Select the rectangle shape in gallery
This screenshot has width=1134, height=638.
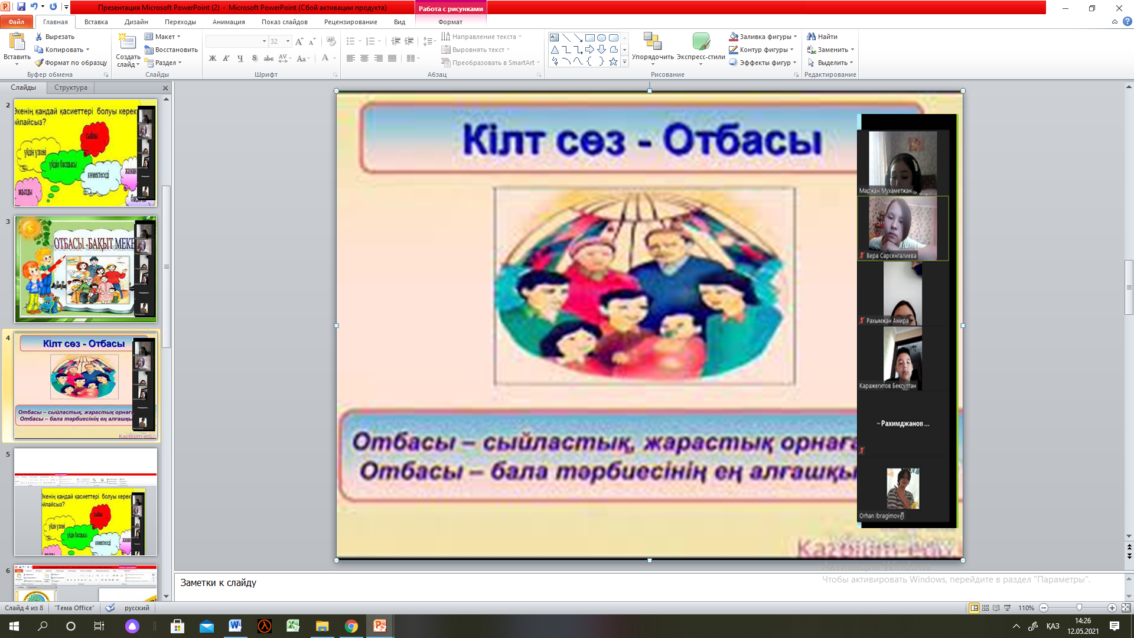tap(589, 38)
